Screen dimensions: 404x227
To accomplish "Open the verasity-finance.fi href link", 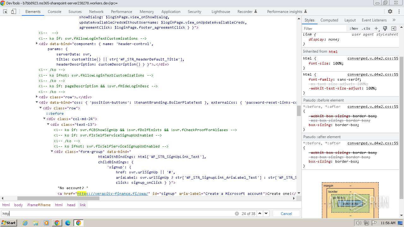I will (113, 194).
